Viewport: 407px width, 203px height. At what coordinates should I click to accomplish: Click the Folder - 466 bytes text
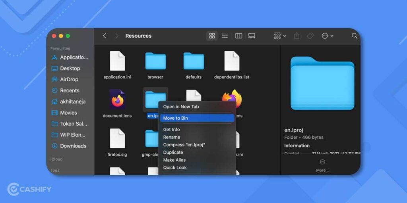coord(304,138)
